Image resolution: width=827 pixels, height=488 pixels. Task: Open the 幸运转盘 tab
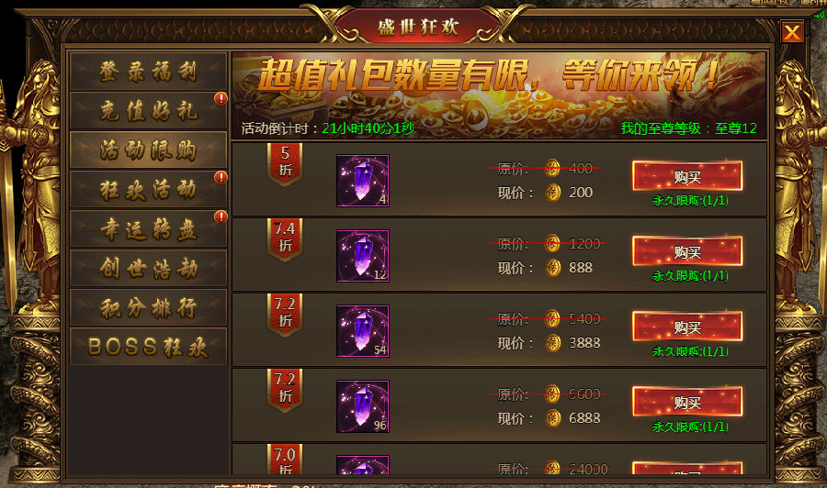point(148,229)
